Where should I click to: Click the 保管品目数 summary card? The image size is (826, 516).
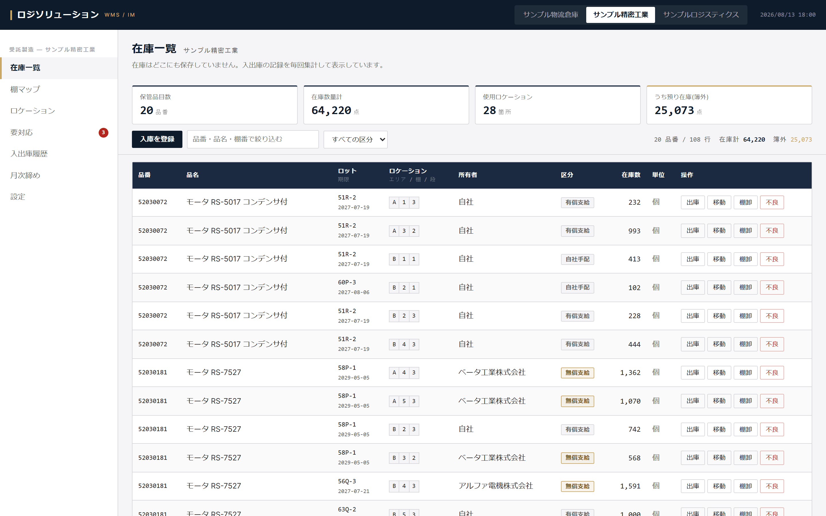point(215,105)
